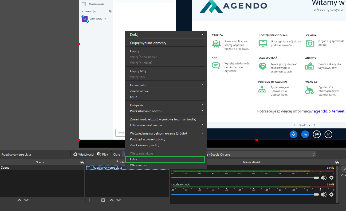
Task: Pop out the Mikser dźwięku dock
Action: pyautogui.click(x=337, y=162)
